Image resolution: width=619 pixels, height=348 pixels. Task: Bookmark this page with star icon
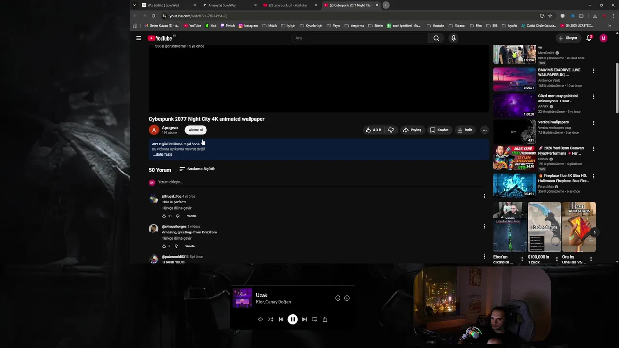(x=550, y=16)
